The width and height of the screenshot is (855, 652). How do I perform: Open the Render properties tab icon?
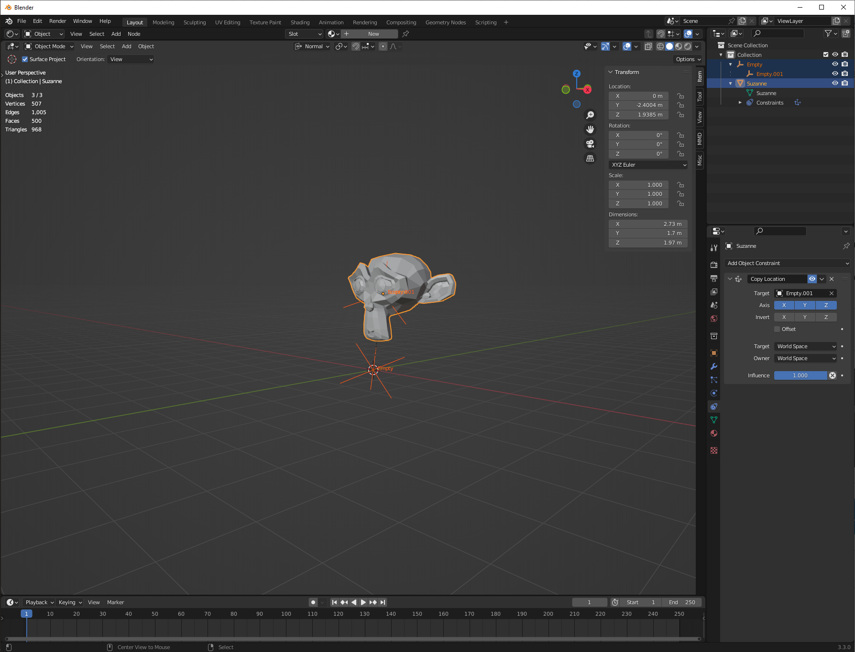[714, 265]
